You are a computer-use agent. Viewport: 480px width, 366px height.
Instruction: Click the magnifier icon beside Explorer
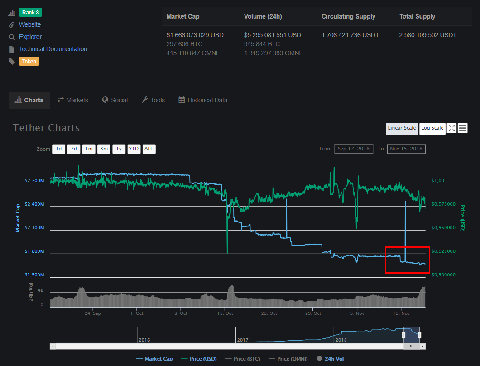click(12, 37)
